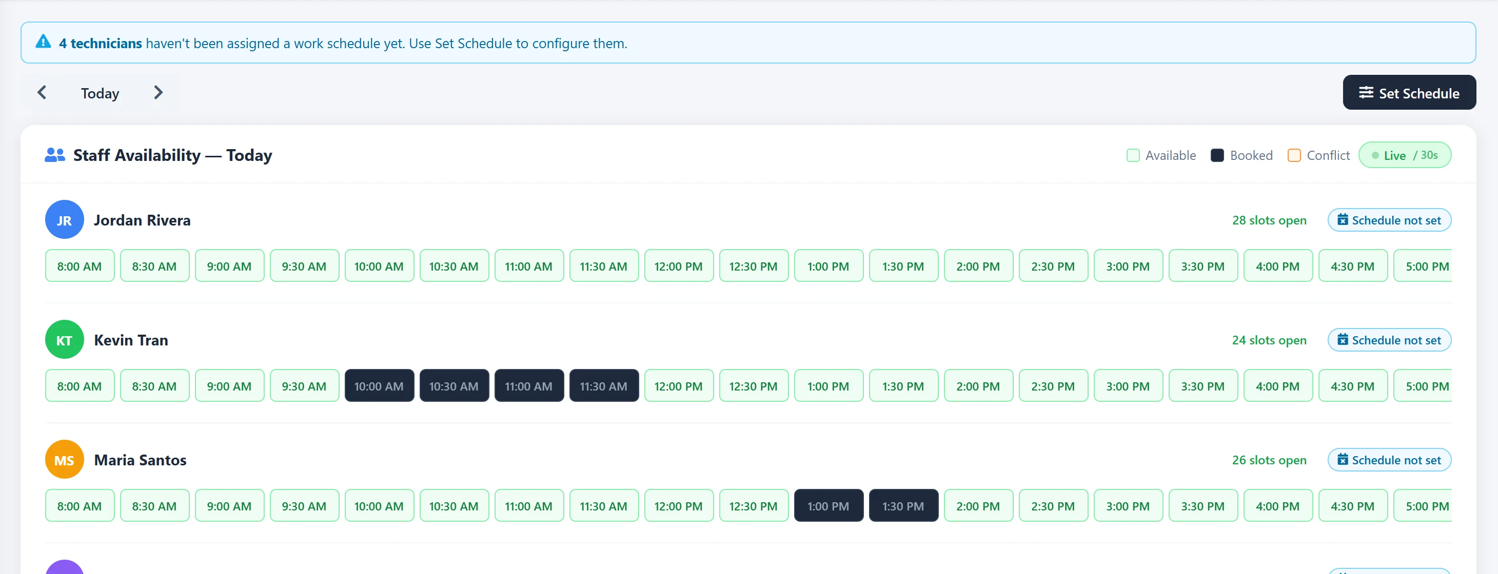Click calendar icon in Jordan Rivera's schedule badge
Screen dimensions: 1498x574
coord(1343,220)
